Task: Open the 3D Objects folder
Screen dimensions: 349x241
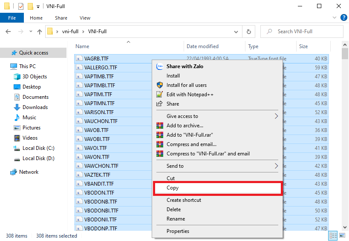Action: (x=35, y=77)
